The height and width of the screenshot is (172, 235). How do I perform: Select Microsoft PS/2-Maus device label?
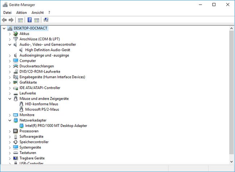pos(42,109)
